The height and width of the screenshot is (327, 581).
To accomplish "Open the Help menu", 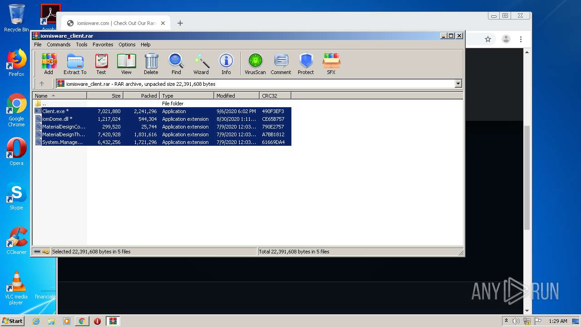I will pyautogui.click(x=145, y=45).
